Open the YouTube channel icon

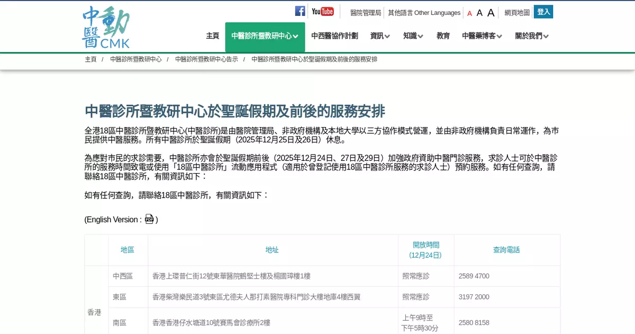point(323,11)
